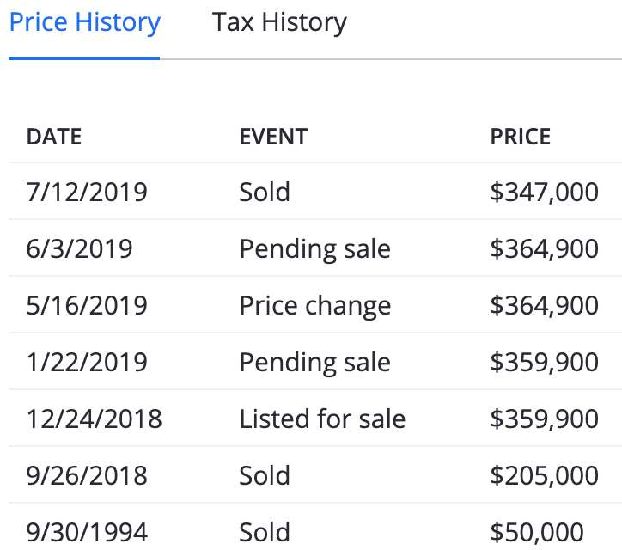Select the 9/26/2018 date entry
Viewport: 622px width, 550px height.
[x=87, y=476]
